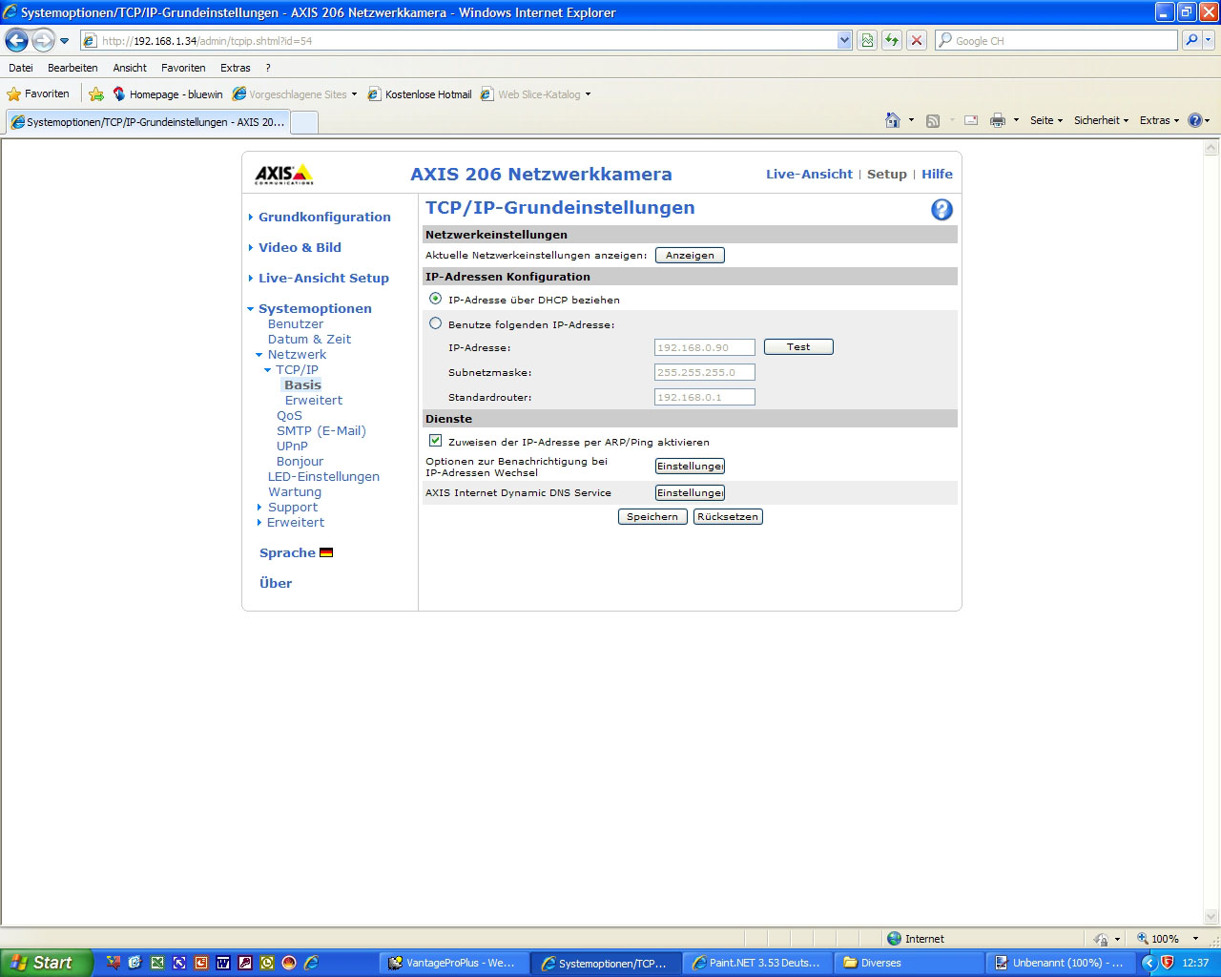Open the Bearbeiten menu
This screenshot has height=977, width=1221.
72,68
